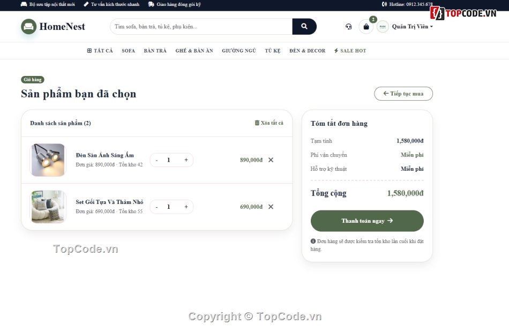Open the TẤT CẢ category menu
509x333 pixels.
click(x=100, y=50)
